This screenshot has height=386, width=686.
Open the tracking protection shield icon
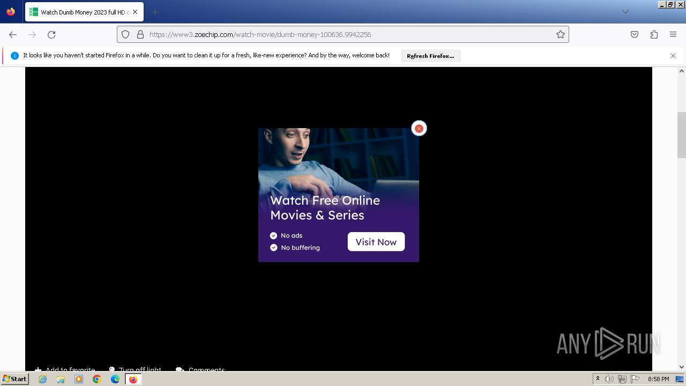point(125,34)
